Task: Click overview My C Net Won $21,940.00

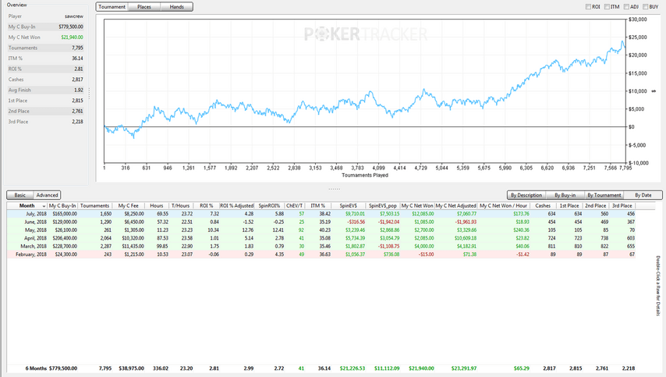Action: click(x=72, y=37)
